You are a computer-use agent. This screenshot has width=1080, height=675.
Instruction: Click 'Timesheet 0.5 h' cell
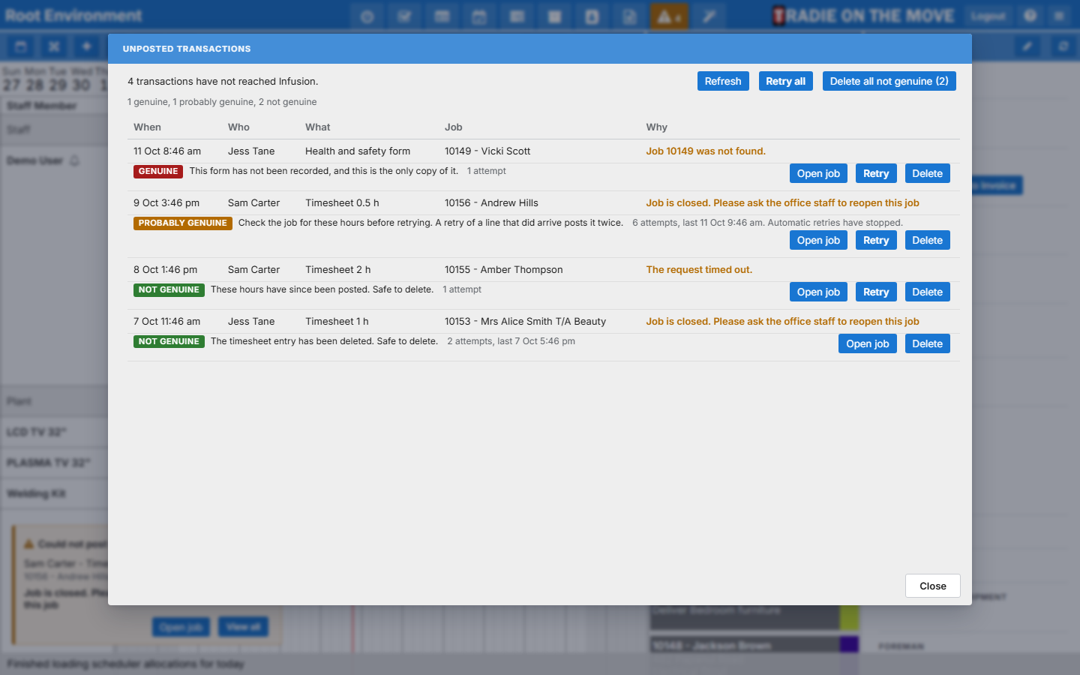tap(342, 202)
